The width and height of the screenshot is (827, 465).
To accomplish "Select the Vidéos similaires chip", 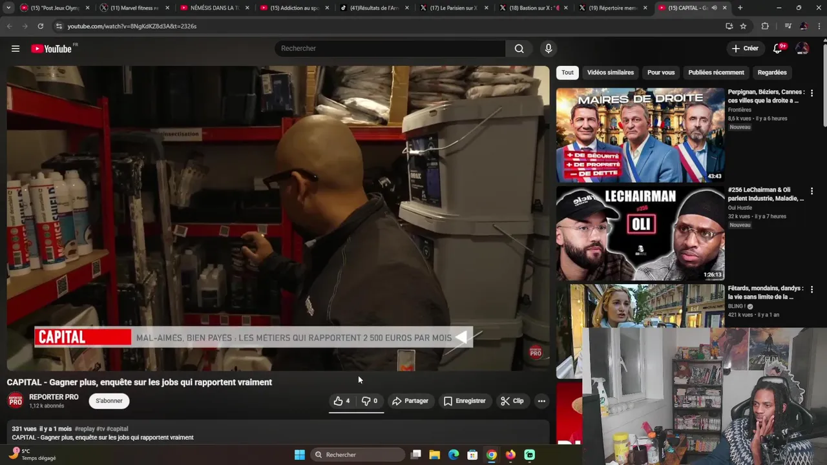I will click(611, 72).
